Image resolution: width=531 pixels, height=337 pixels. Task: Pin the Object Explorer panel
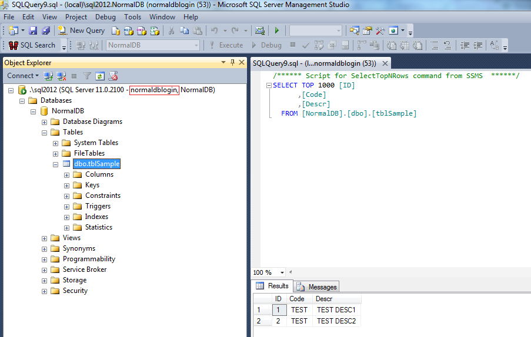click(232, 62)
